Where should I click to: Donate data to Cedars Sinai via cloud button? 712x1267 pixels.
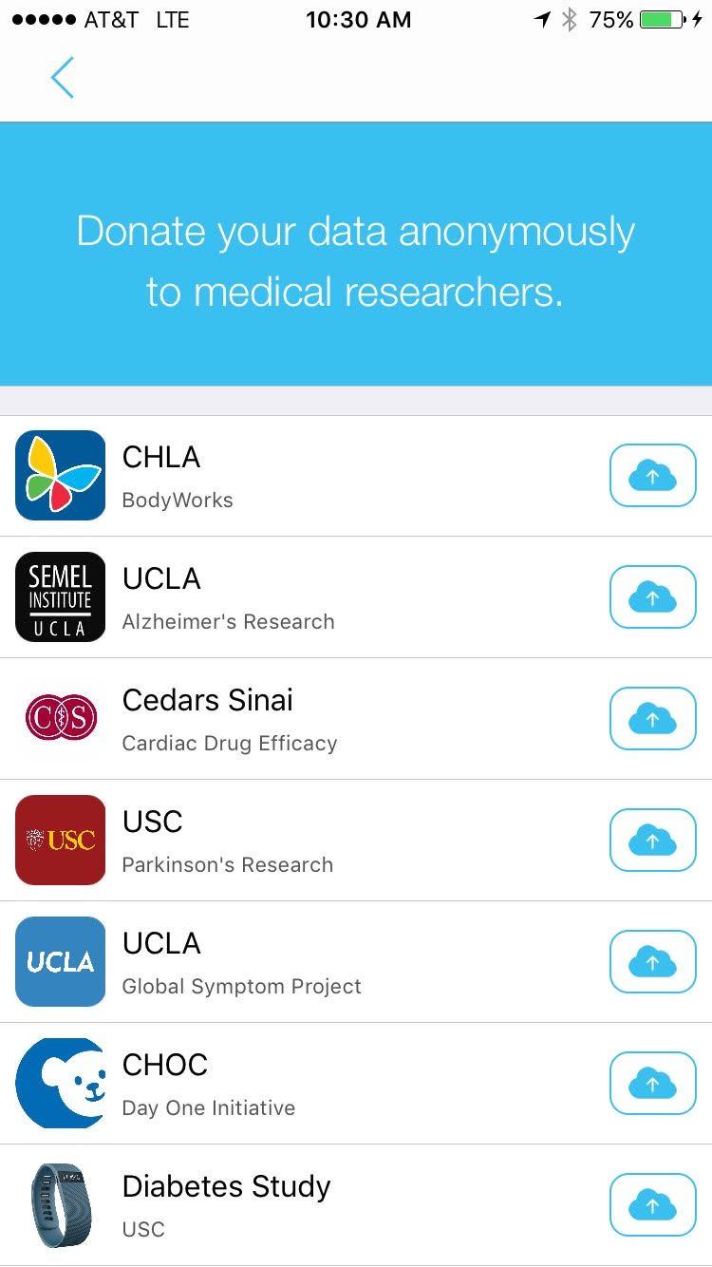(652, 718)
